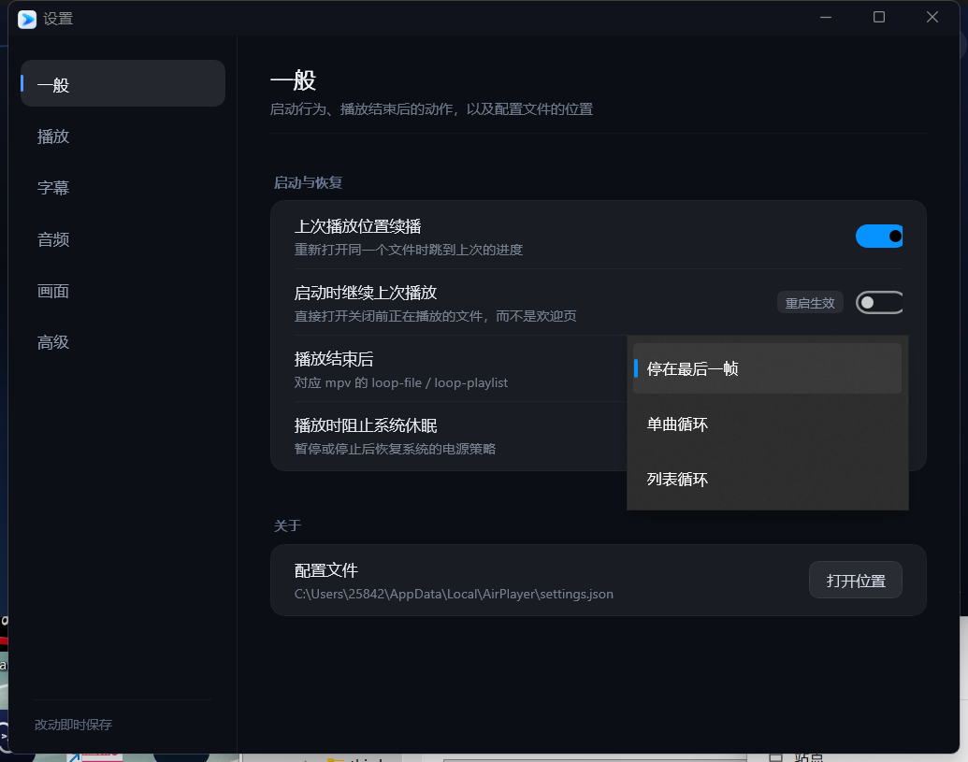Pick 列表循环 option

[x=767, y=480]
